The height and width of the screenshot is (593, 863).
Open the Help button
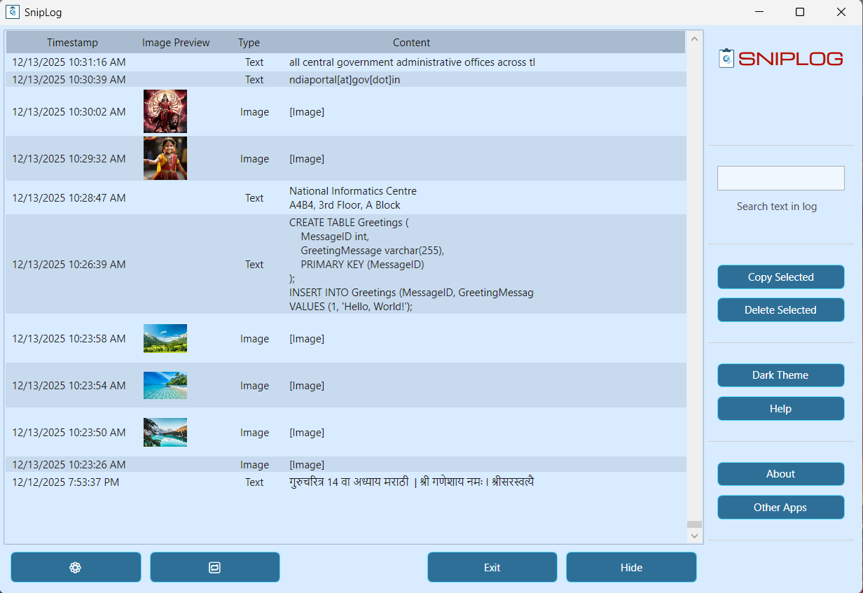click(781, 409)
